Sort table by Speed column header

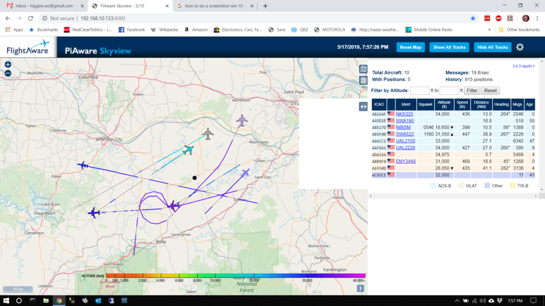[x=463, y=105]
